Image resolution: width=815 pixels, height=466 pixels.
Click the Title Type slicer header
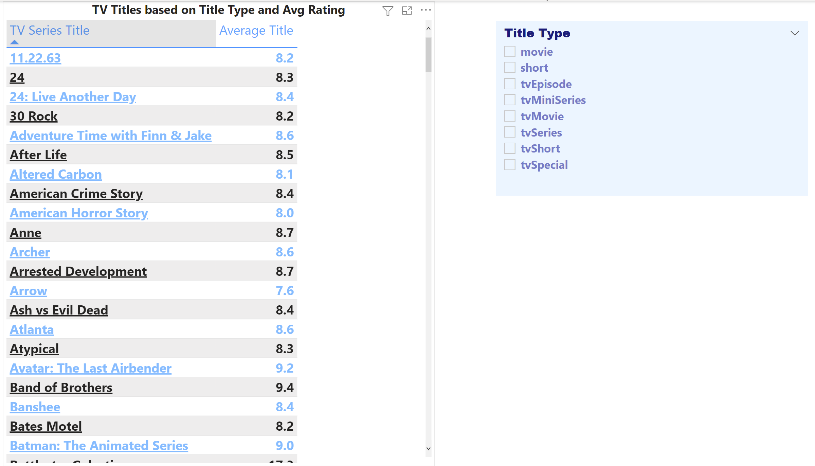(x=537, y=33)
